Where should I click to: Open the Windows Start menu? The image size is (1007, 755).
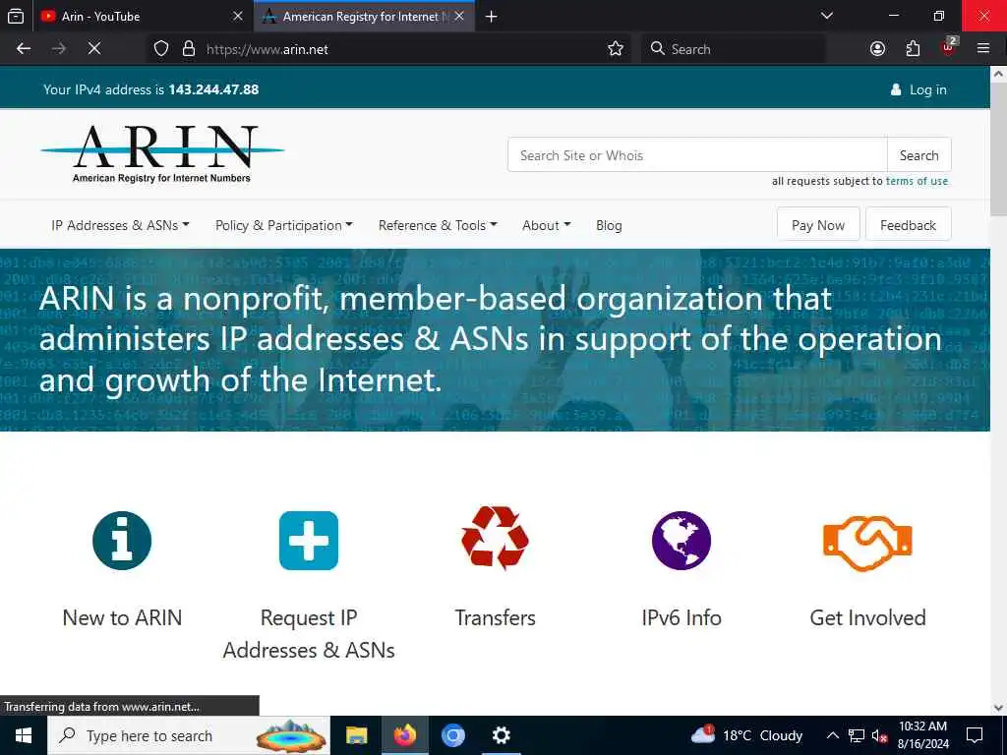coord(24,735)
